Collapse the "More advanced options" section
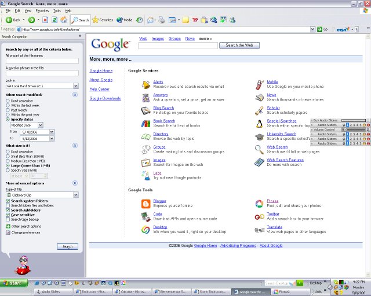The height and width of the screenshot is (296, 371). (75, 183)
